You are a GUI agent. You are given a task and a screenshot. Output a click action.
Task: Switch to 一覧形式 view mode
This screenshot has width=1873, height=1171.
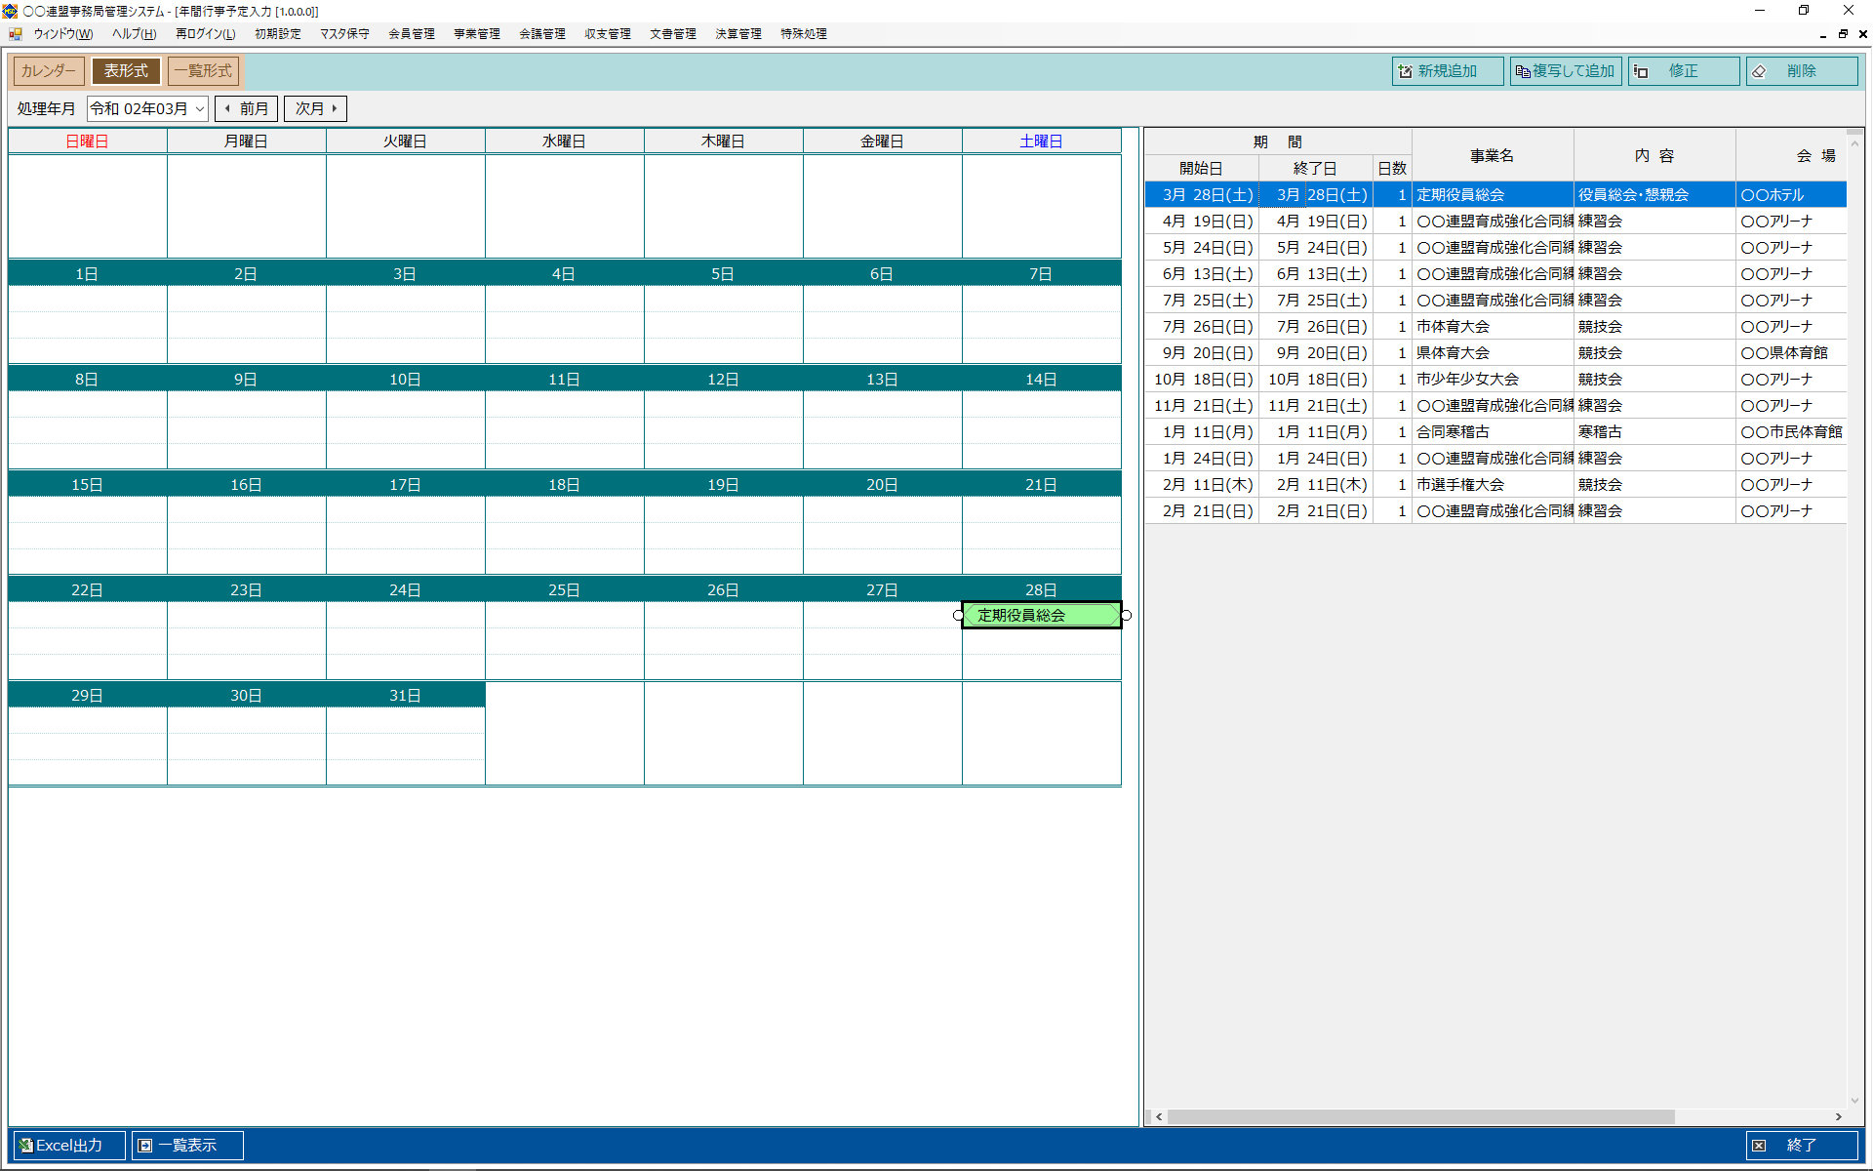203,71
